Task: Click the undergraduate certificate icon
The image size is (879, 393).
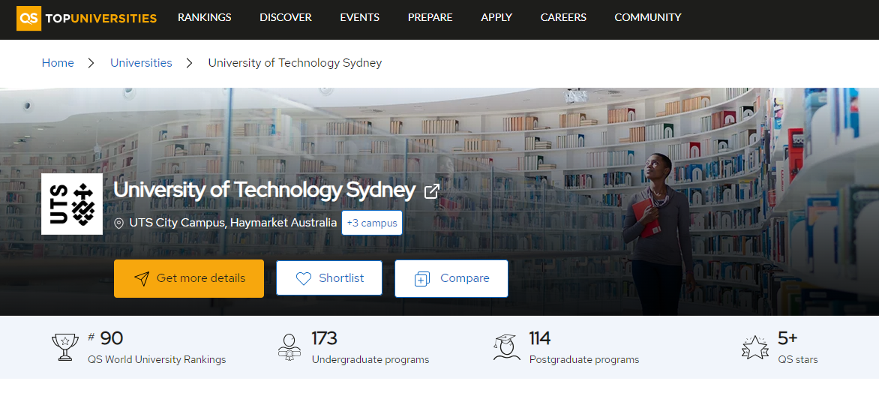Action: [289, 347]
